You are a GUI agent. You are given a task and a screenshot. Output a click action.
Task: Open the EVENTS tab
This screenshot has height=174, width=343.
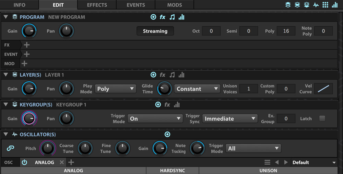tap(135, 5)
